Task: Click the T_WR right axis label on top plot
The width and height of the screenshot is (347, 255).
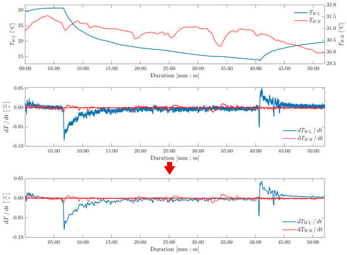Action: [341, 34]
